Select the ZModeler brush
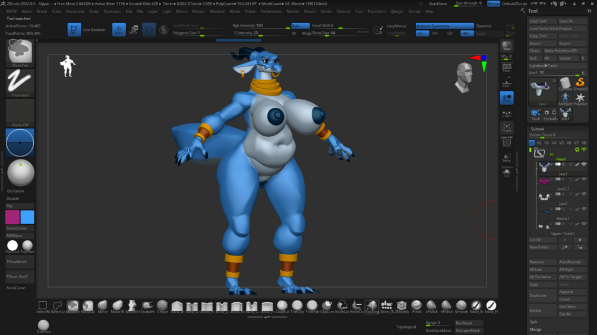This screenshot has height=335, width=597. click(402, 306)
